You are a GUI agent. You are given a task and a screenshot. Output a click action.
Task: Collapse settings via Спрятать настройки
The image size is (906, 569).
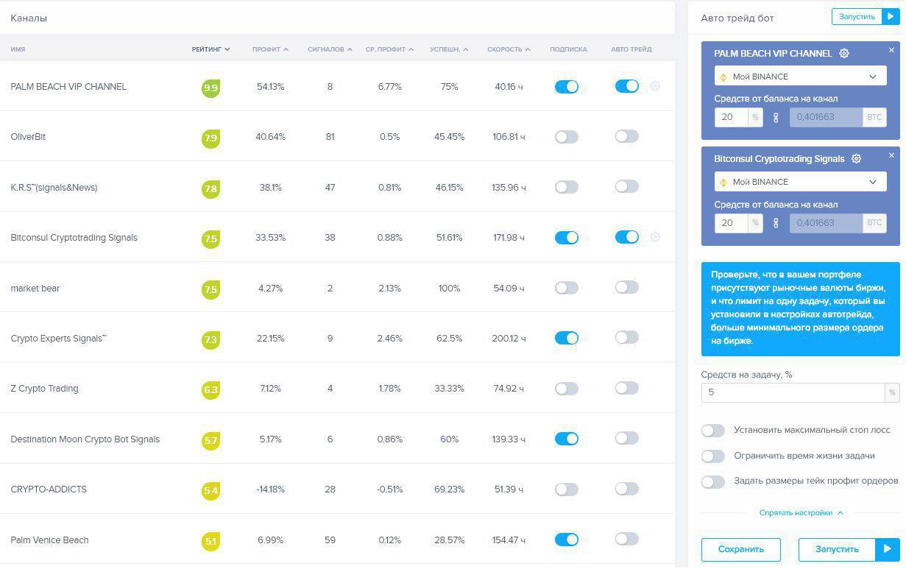tap(801, 512)
